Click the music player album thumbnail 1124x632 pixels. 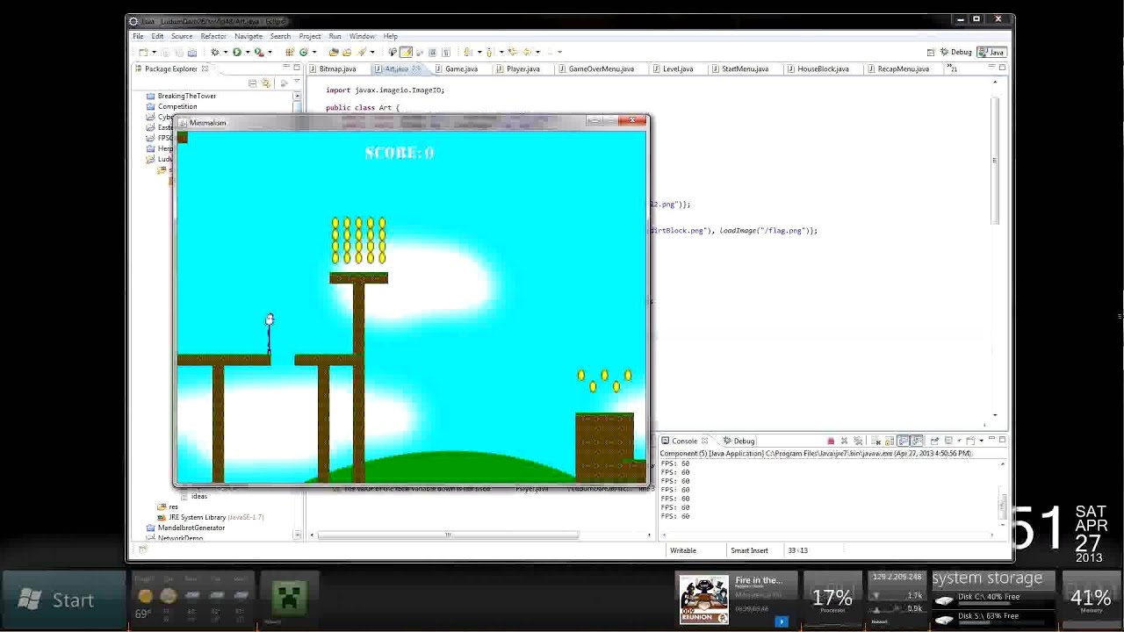(x=703, y=600)
